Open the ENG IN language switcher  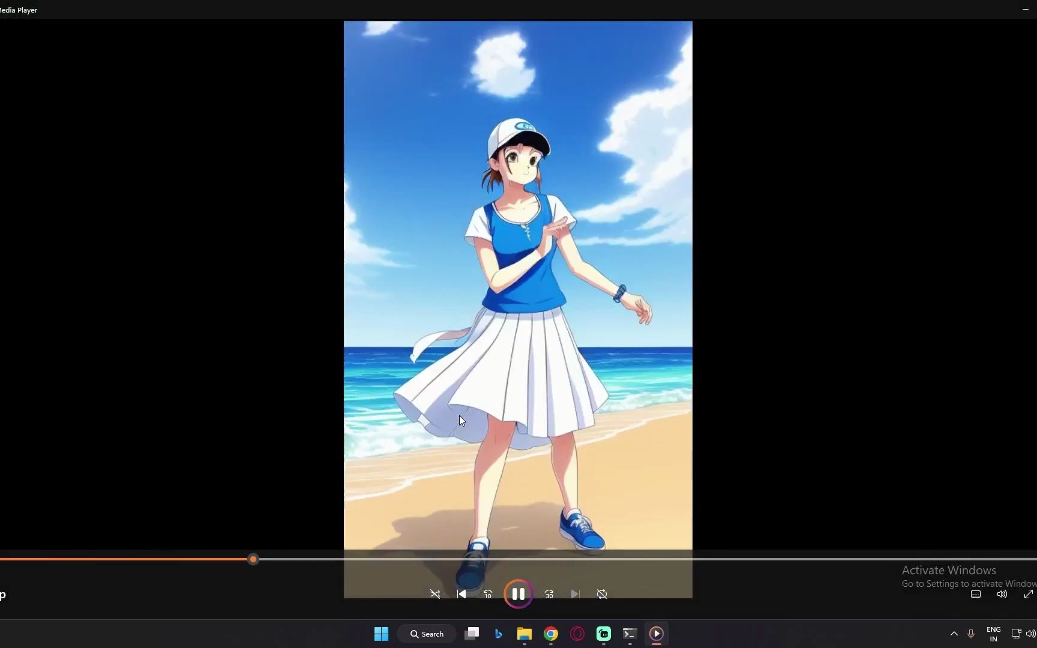click(994, 633)
